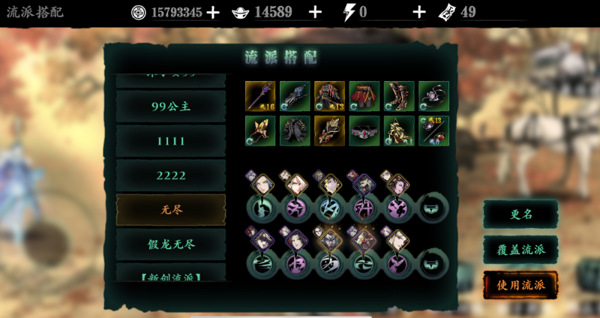600x318 pixels.
Task: Select the red gem belt icon
Action: (364, 130)
